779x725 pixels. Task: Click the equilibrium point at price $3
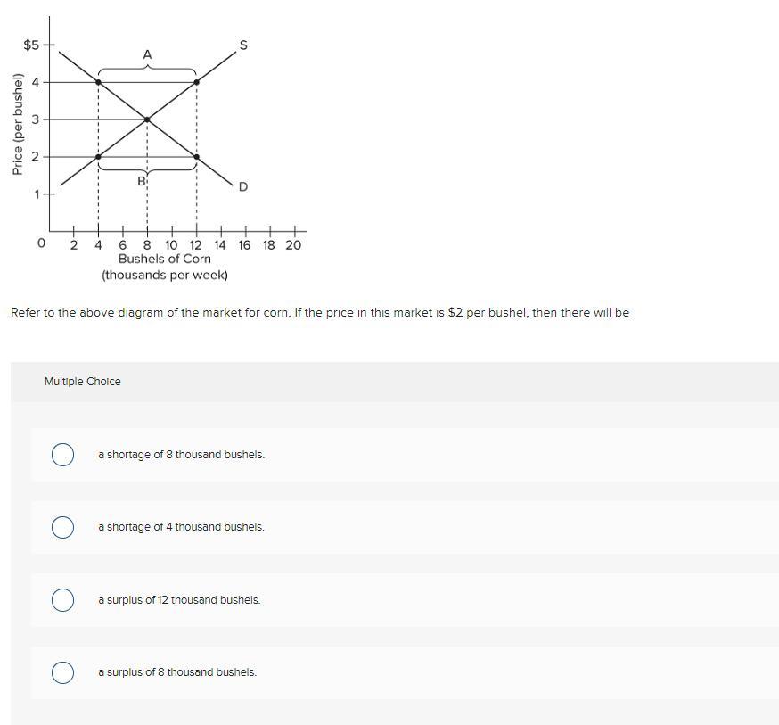147,119
